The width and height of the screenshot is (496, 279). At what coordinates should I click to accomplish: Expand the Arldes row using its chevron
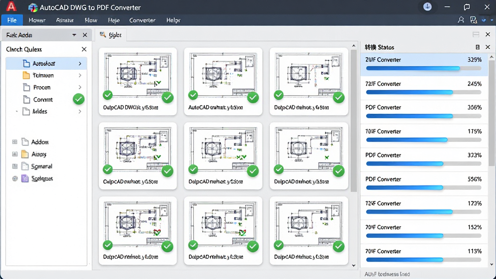pyautogui.click(x=80, y=111)
